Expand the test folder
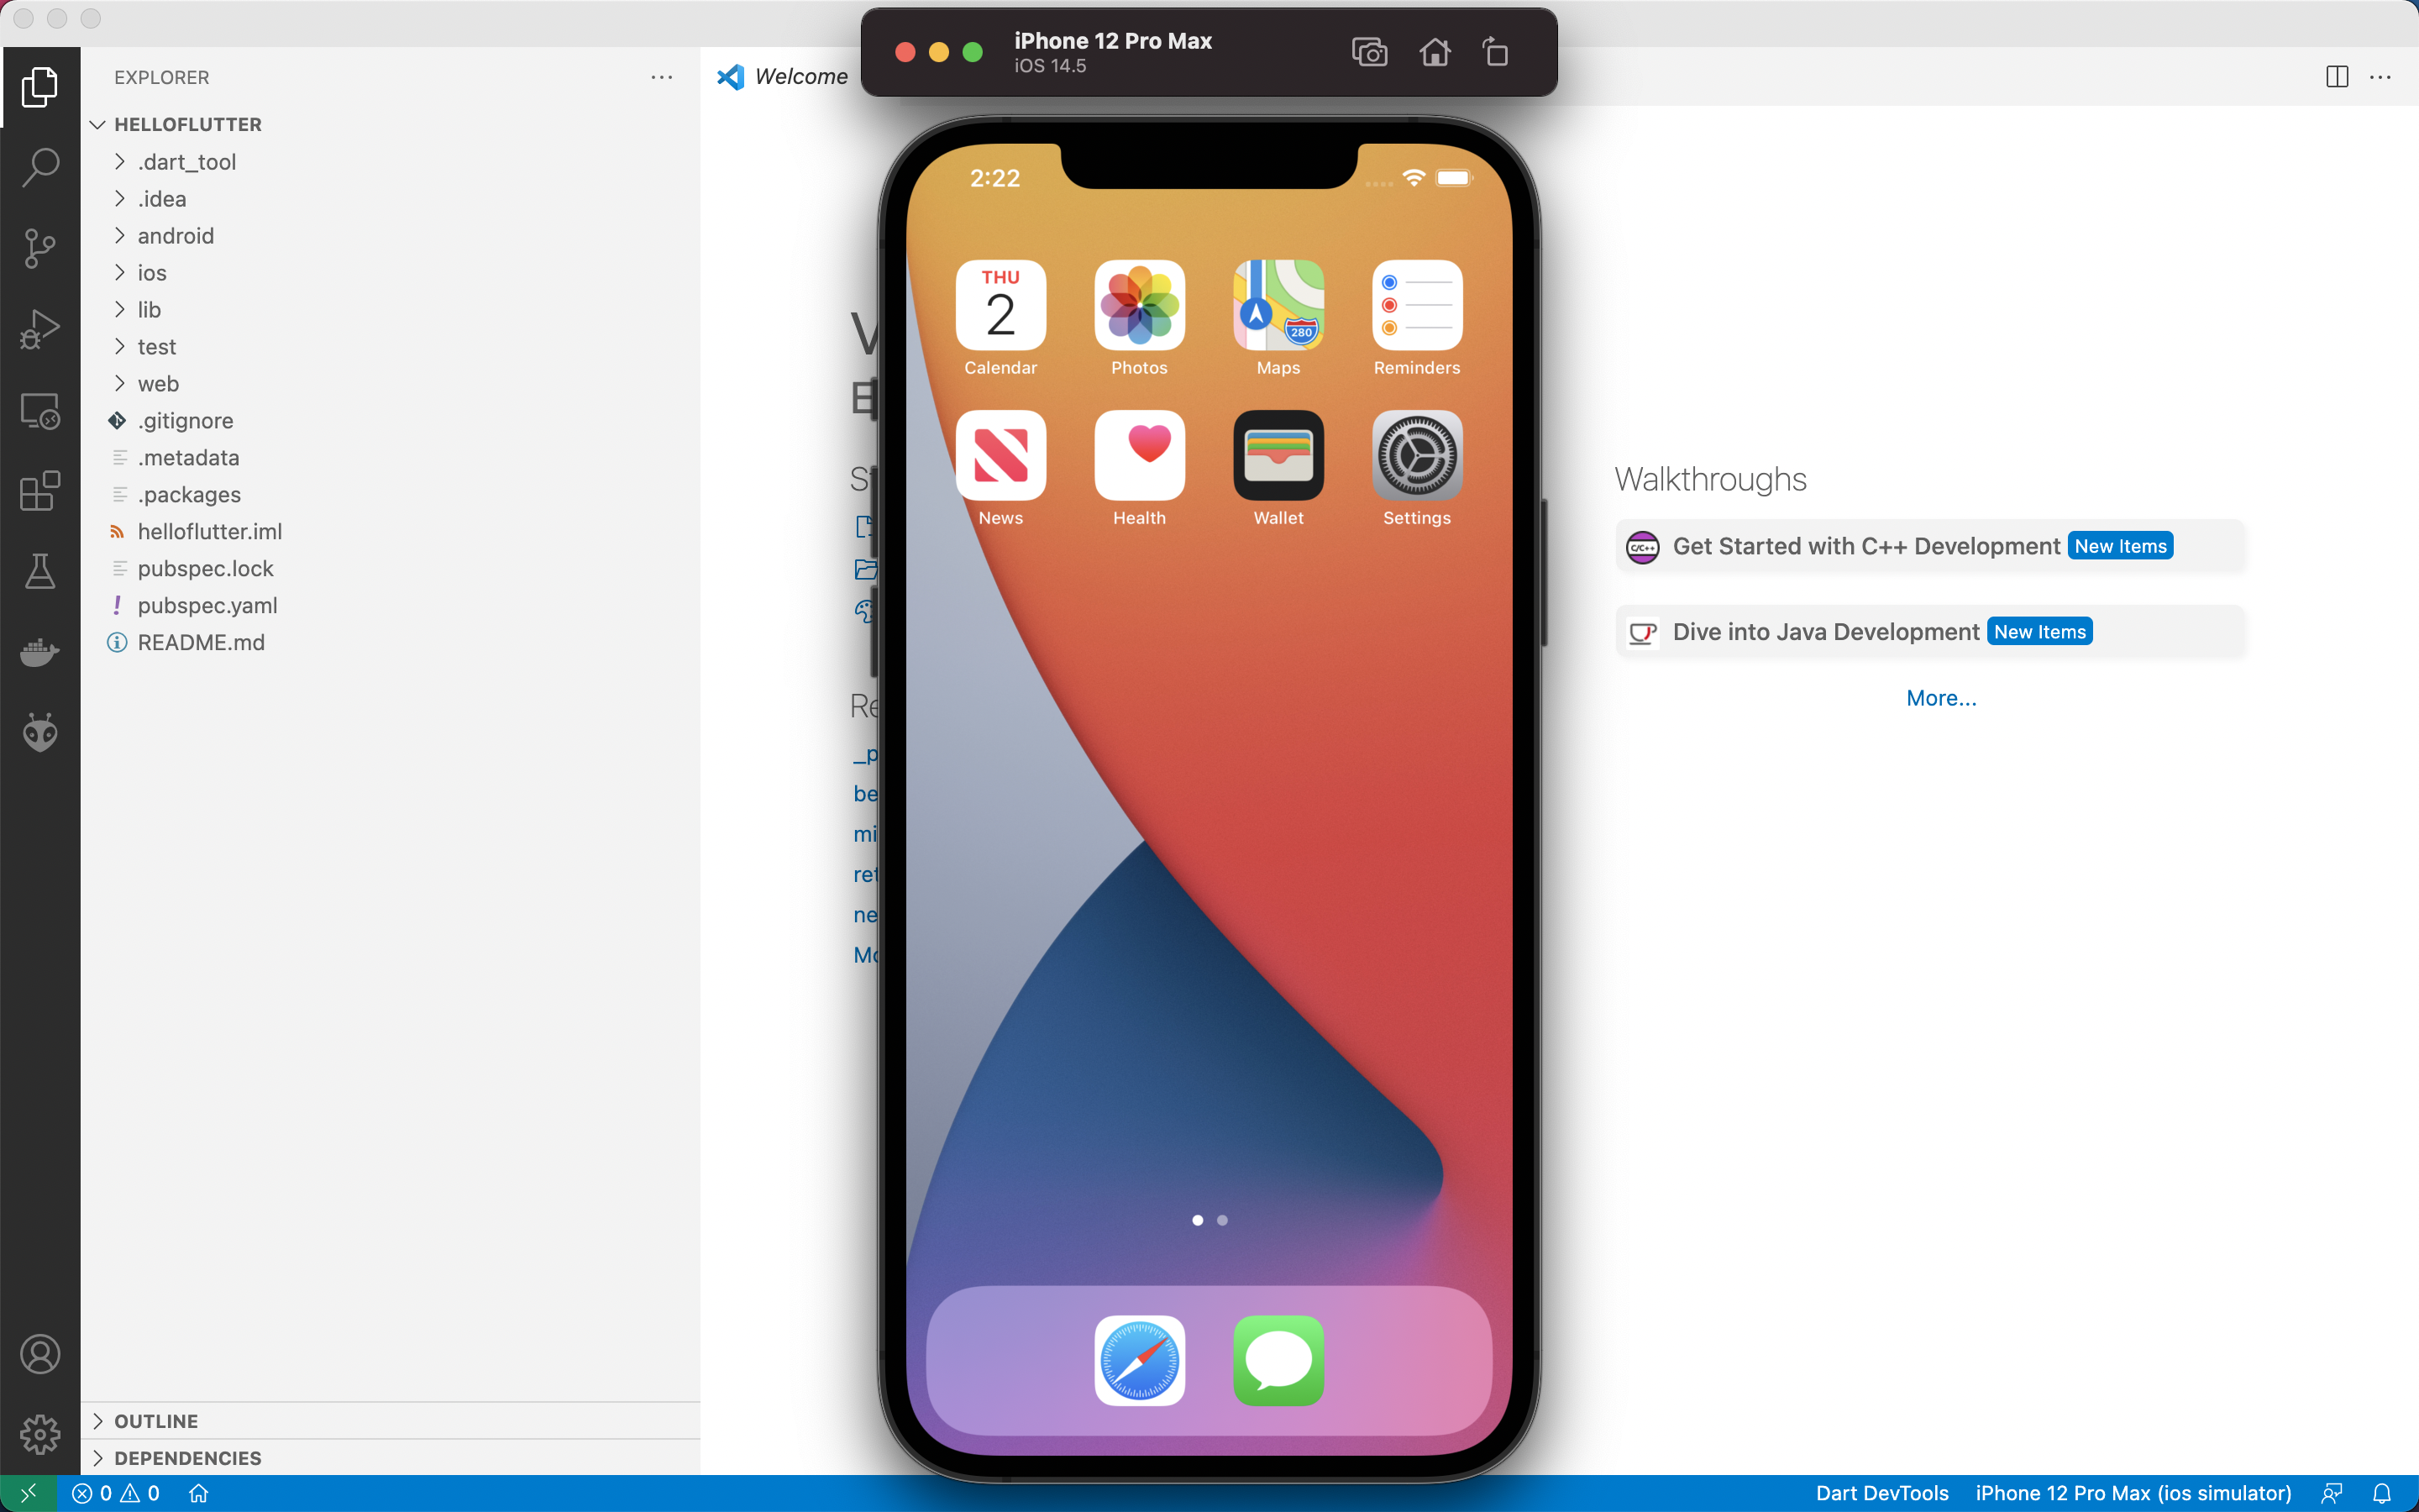Screen dimensions: 2419x1512 (390, 347)
